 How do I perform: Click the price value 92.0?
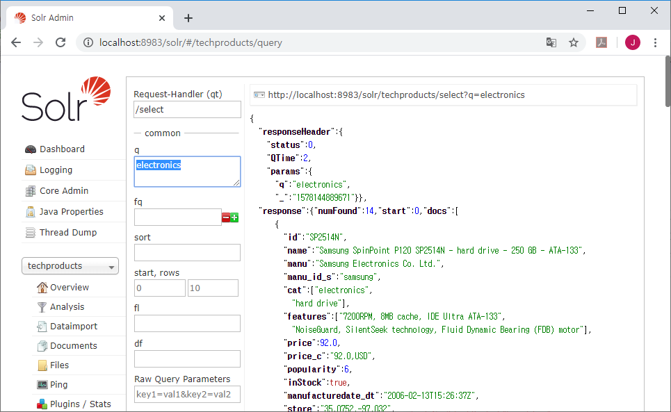329,343
